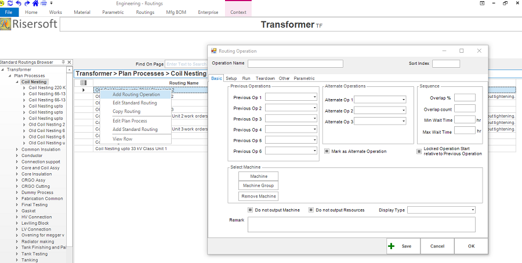Switch to the Run tab in dialog
Viewport: 522px width, 263px height.
[246, 78]
